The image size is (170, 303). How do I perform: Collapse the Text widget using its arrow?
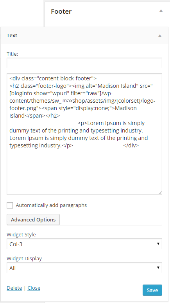(160, 36)
